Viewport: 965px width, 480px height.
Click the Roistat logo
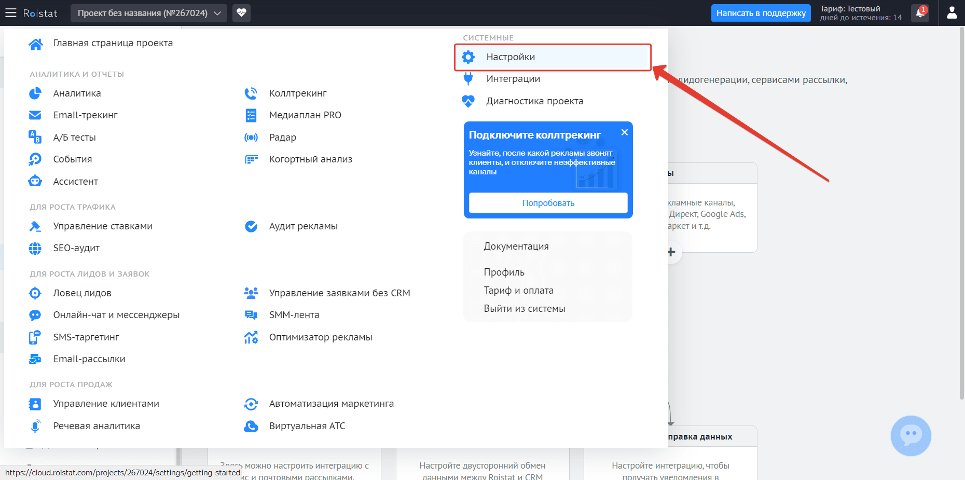click(40, 13)
